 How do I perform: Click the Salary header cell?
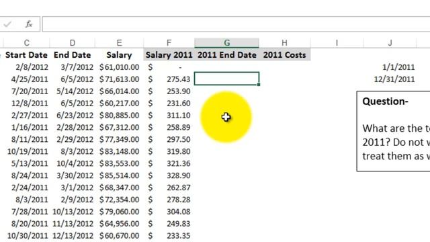point(119,55)
